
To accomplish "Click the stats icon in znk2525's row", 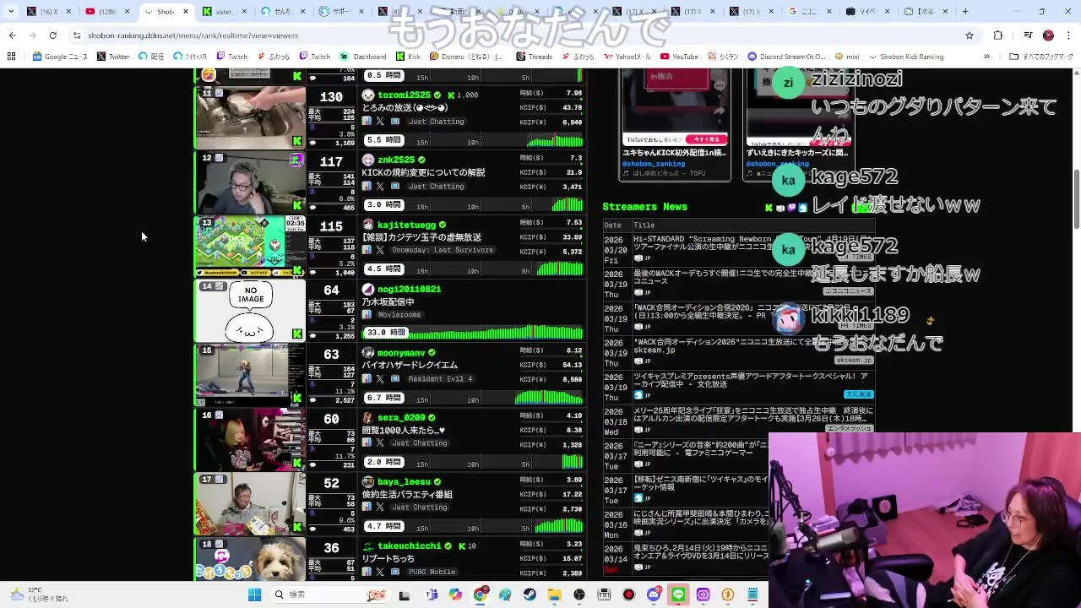I will click(367, 187).
